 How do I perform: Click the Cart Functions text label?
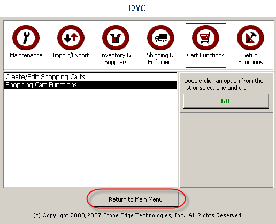[x=205, y=55]
